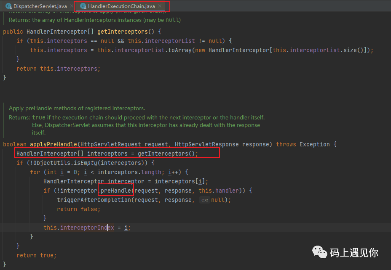391x270 pixels.
Task: Click the getInterceptors() method declaration name
Action: click(x=123, y=32)
